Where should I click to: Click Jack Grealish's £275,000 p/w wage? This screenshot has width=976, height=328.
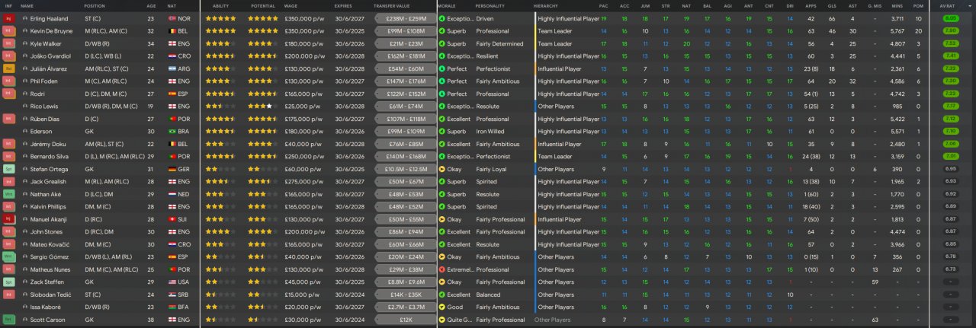[303, 182]
